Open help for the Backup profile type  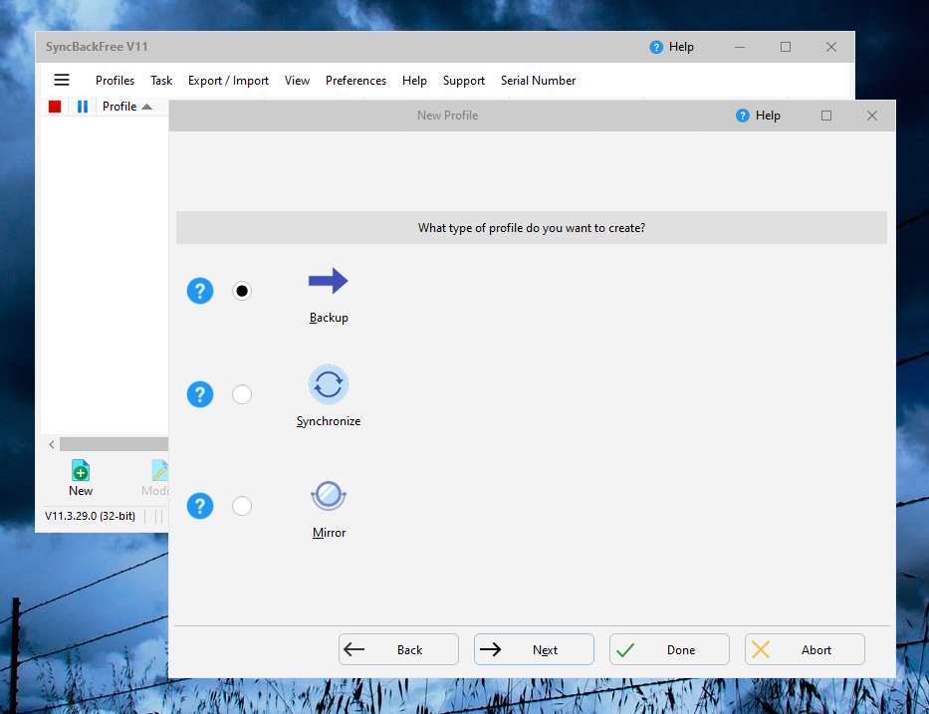(x=200, y=291)
